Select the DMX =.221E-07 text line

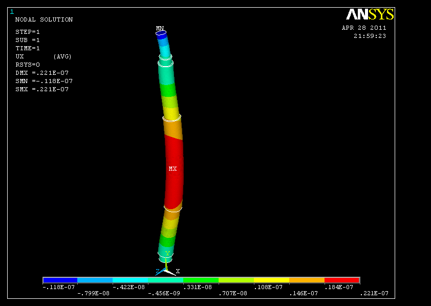tap(42, 73)
